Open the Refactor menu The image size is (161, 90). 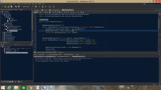point(19,4)
